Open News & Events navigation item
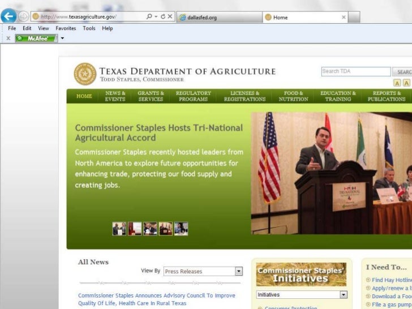Image resolution: width=412 pixels, height=309 pixels. tap(115, 96)
